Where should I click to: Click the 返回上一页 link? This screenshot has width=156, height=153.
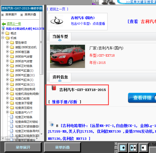(x=58, y=9)
